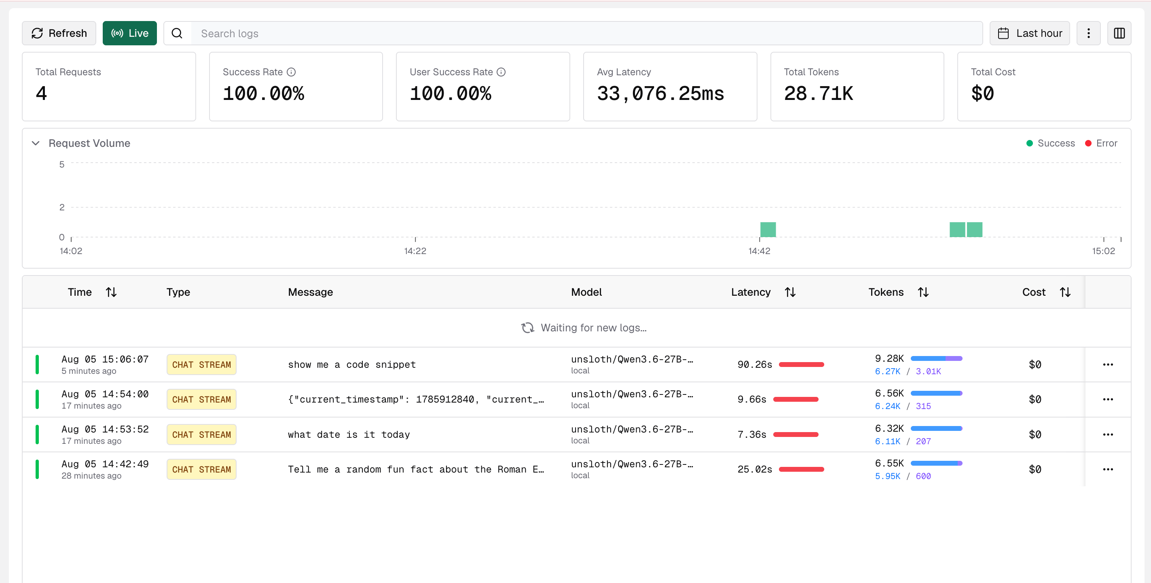Click the calendar icon in Last hour

click(x=1003, y=33)
